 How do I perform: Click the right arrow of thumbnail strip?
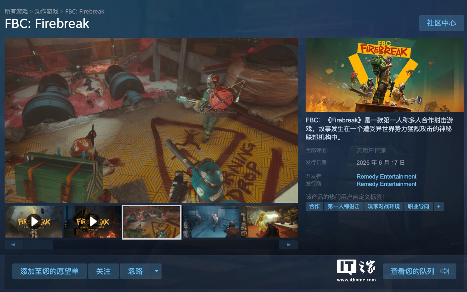click(x=288, y=245)
